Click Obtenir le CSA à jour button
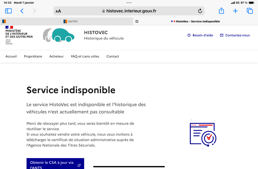The width and height of the screenshot is (258, 169). coord(55,164)
